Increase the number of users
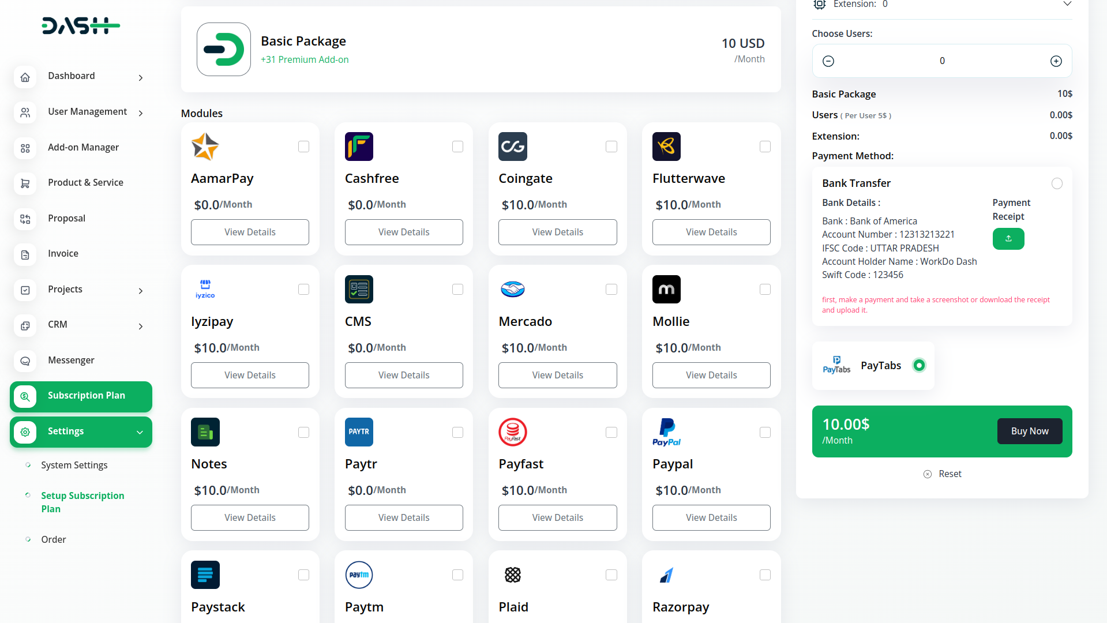The height and width of the screenshot is (623, 1107). click(1056, 61)
